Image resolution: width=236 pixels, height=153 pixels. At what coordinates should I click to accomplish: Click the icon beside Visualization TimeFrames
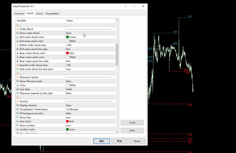[x=18, y=109]
